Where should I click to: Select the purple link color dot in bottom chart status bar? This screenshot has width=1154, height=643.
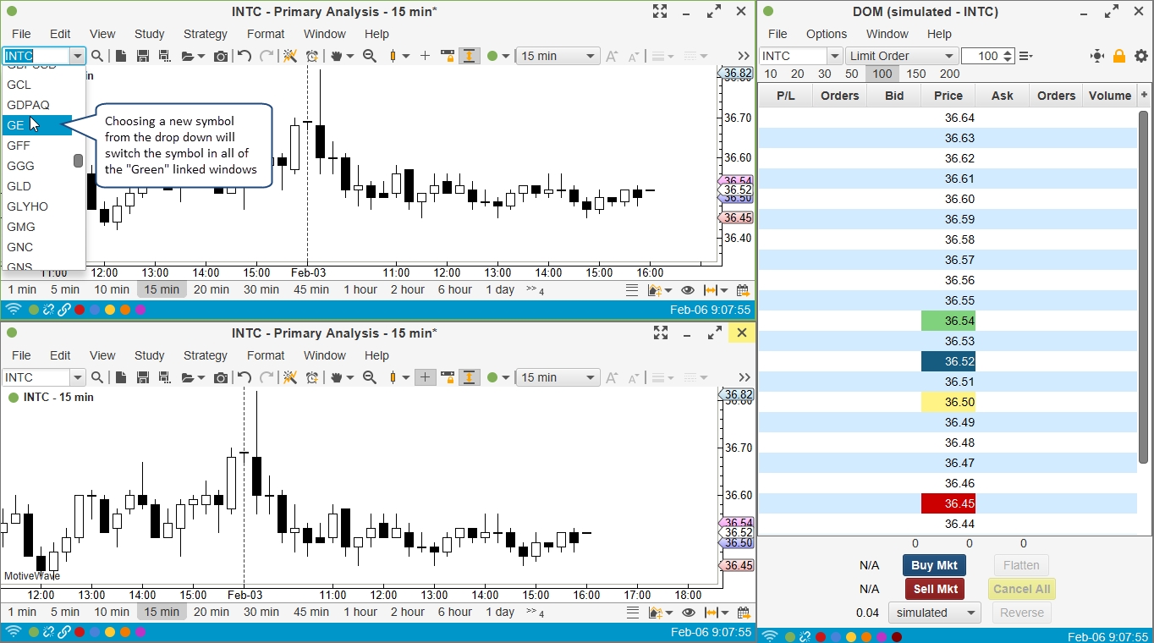(140, 632)
